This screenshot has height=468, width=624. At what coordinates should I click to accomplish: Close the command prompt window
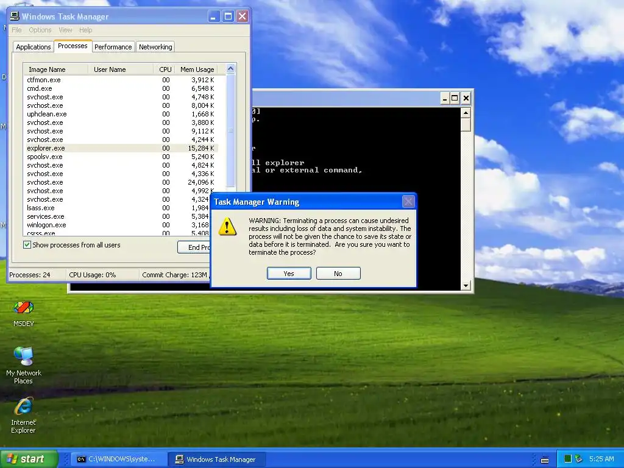[x=466, y=98]
